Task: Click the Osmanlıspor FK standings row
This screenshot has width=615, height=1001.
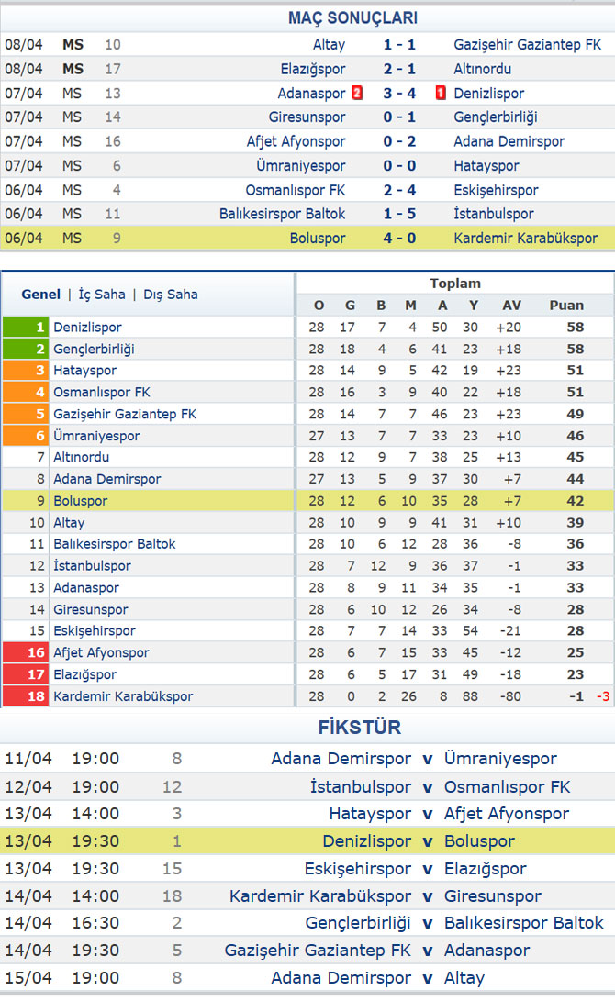Action: [x=307, y=392]
